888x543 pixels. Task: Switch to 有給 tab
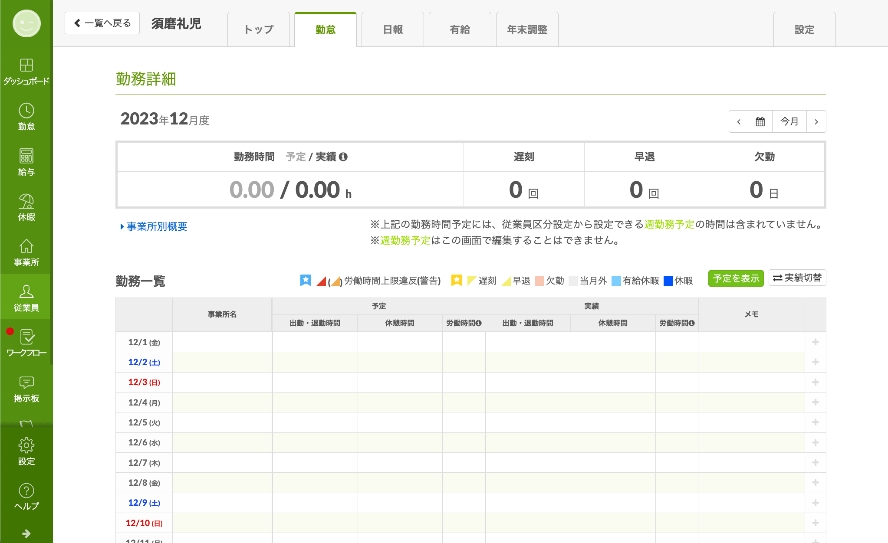(x=460, y=29)
